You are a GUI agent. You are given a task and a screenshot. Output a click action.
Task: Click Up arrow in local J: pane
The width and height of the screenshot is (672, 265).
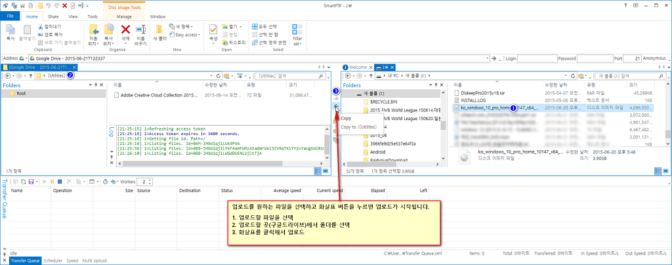(x=370, y=76)
